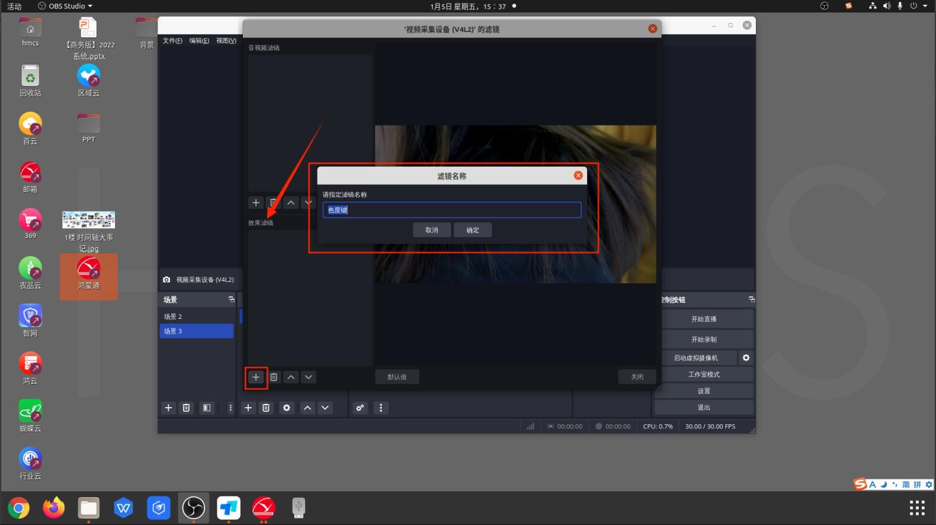Move effect filter down with chevron
The width and height of the screenshot is (936, 525).
tap(309, 377)
